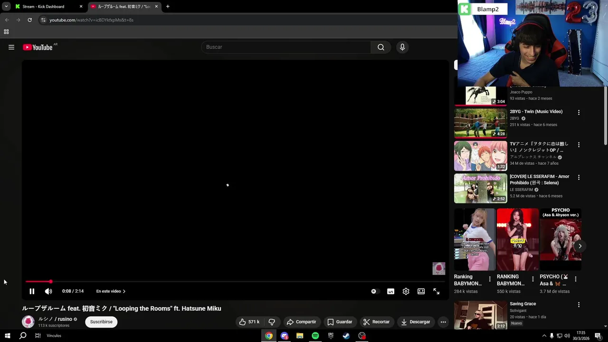Image resolution: width=608 pixels, height=342 pixels.
Task: Enter fullscreen mode
Action: click(436, 291)
